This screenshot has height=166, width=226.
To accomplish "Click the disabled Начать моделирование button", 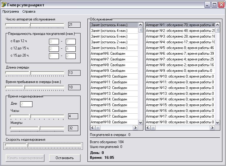I will pyautogui.click(x=25, y=158).
